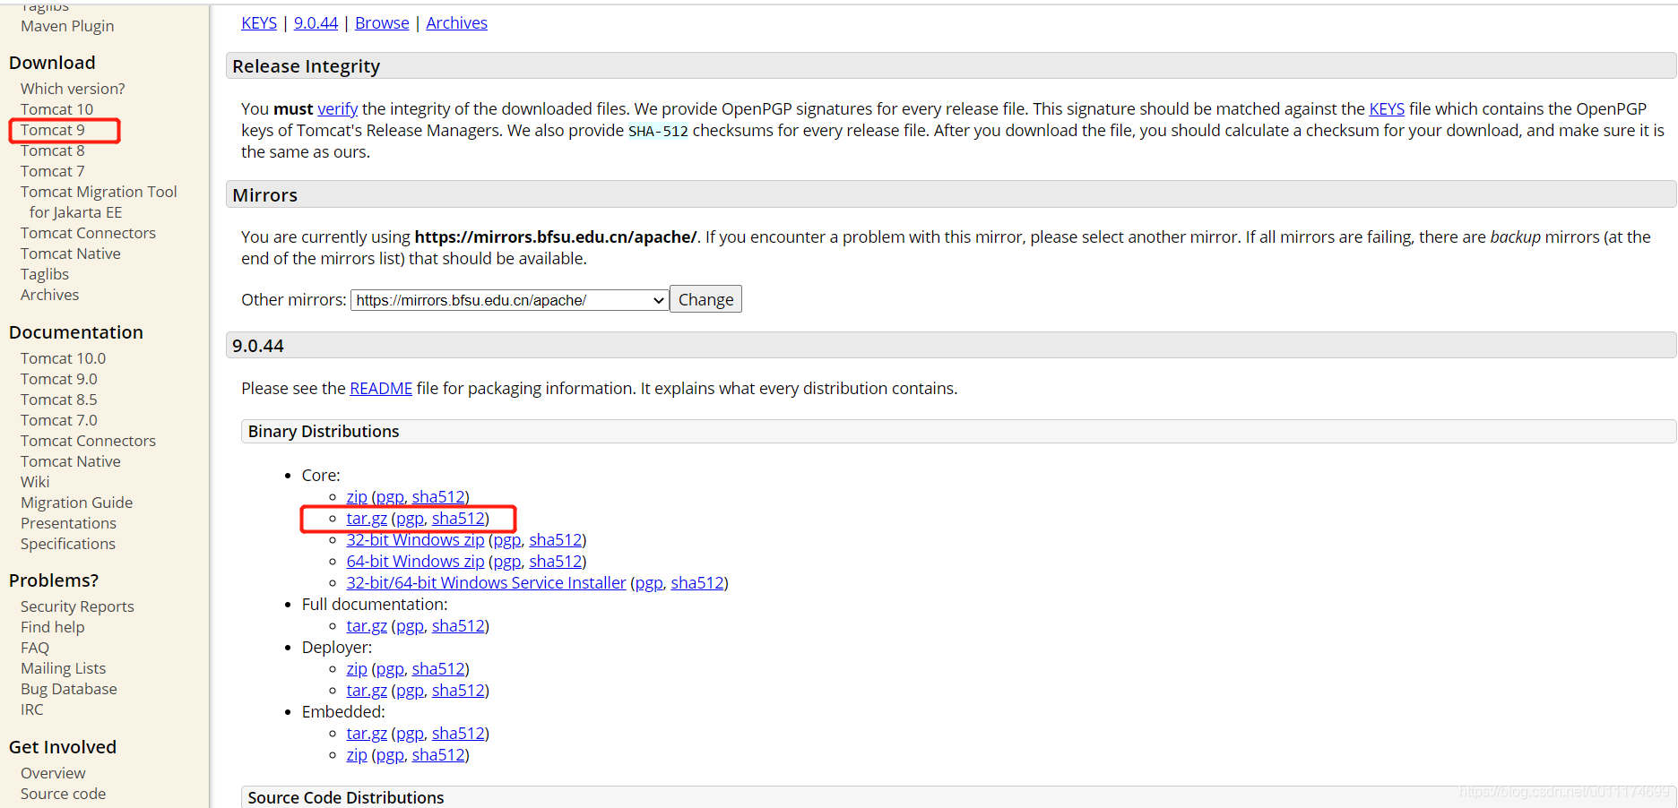Download the 32-bit Windows zip
Screen dimensions: 1678x808
(415, 539)
